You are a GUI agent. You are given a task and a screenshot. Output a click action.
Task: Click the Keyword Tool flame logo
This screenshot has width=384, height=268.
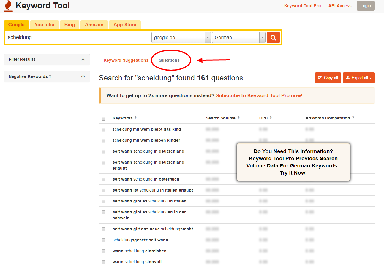[x=8, y=6]
